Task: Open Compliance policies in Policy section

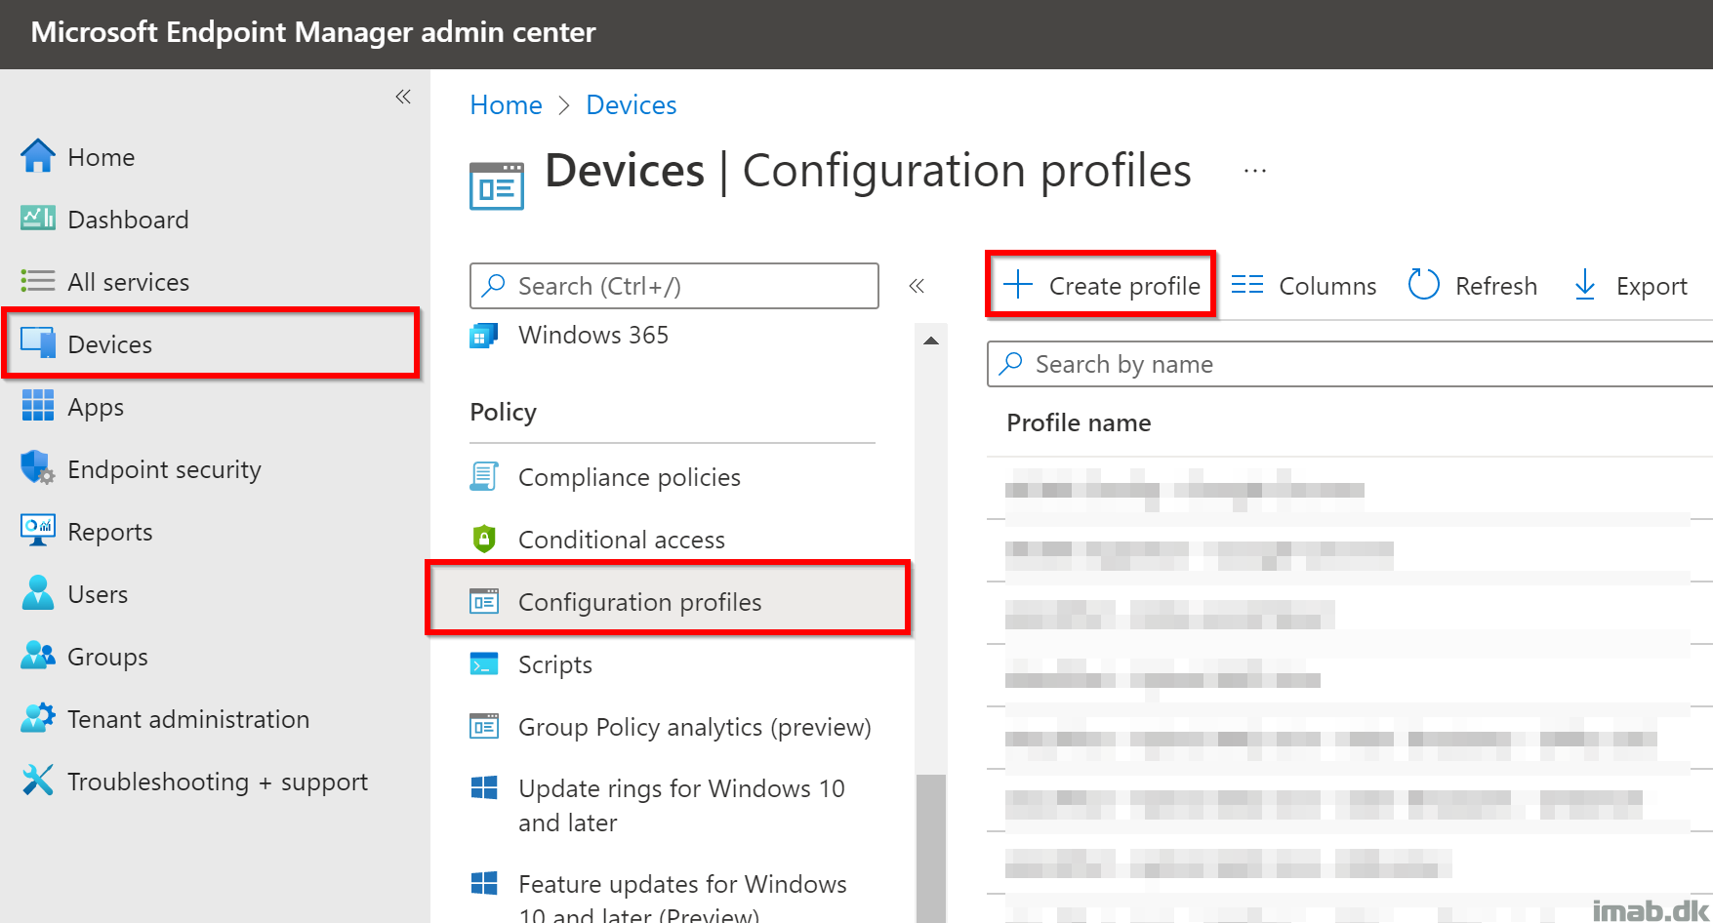Action: (x=630, y=477)
